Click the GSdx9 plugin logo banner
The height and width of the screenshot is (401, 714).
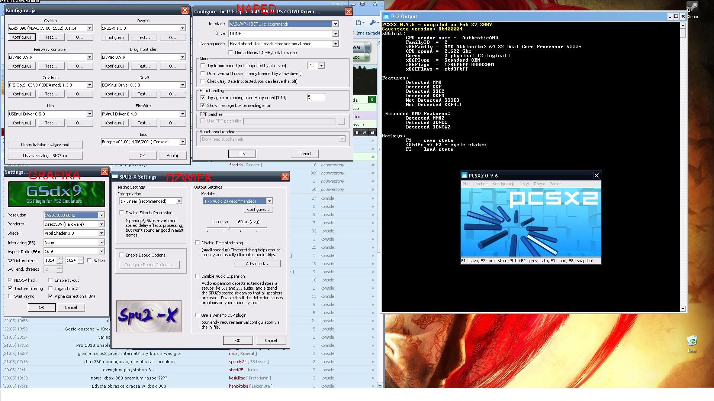pyautogui.click(x=57, y=194)
